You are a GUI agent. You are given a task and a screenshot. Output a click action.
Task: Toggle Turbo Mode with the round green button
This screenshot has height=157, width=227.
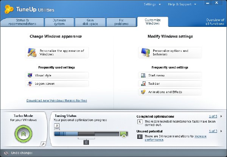[x=23, y=134]
